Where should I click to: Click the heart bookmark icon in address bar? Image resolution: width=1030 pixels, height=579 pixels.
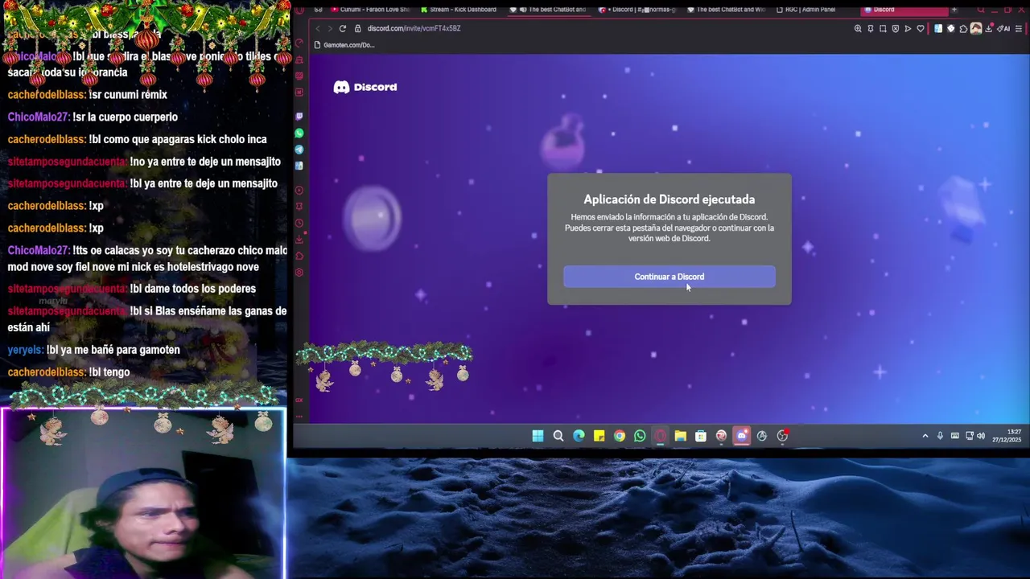(x=921, y=28)
